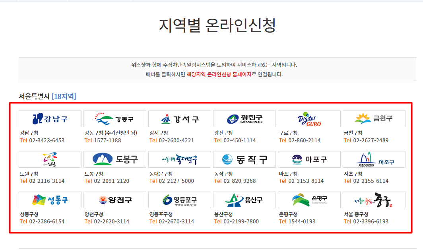Image resolution: width=423 pixels, height=250 pixels.
Task: Click the 강남구청 text label
Action: [x=29, y=133]
